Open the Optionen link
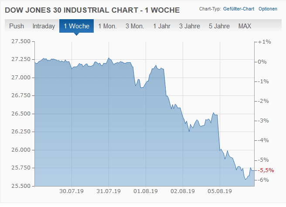 click(x=268, y=9)
